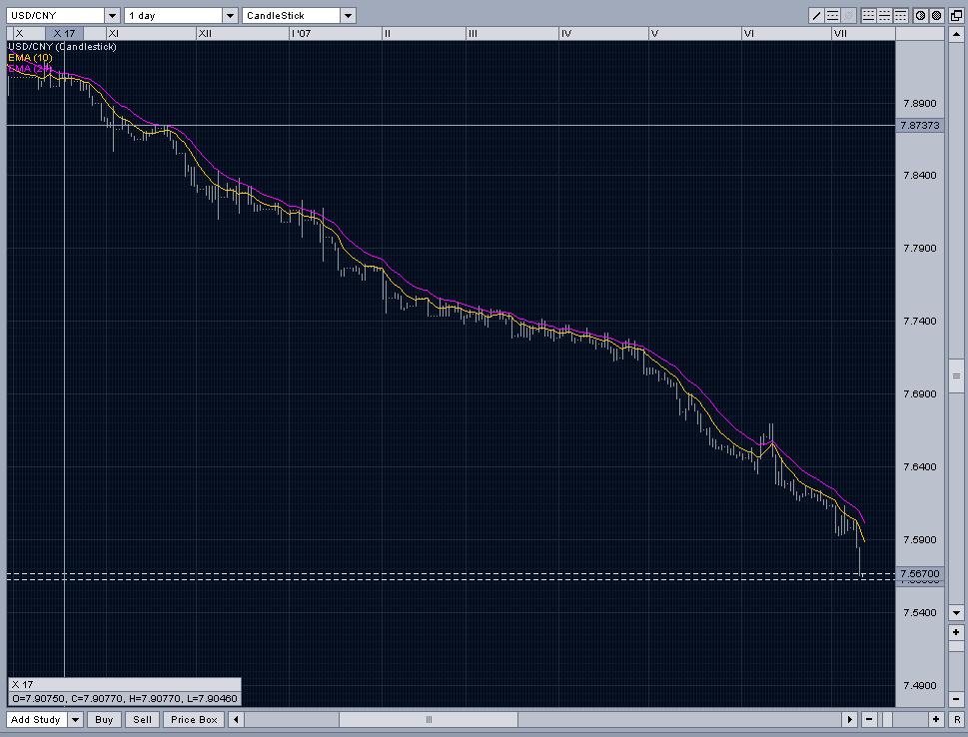The height and width of the screenshot is (737, 968).
Task: Detach chart with the overlapping windows icon
Action: click(956, 15)
